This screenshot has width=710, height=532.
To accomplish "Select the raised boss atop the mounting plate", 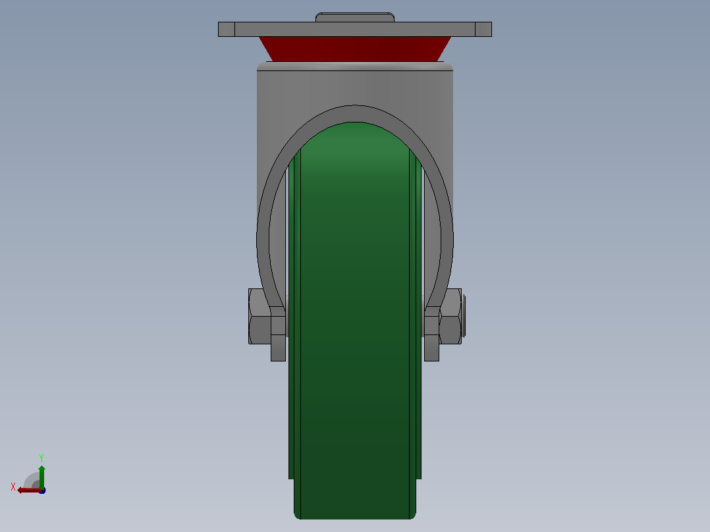I will 355,17.
